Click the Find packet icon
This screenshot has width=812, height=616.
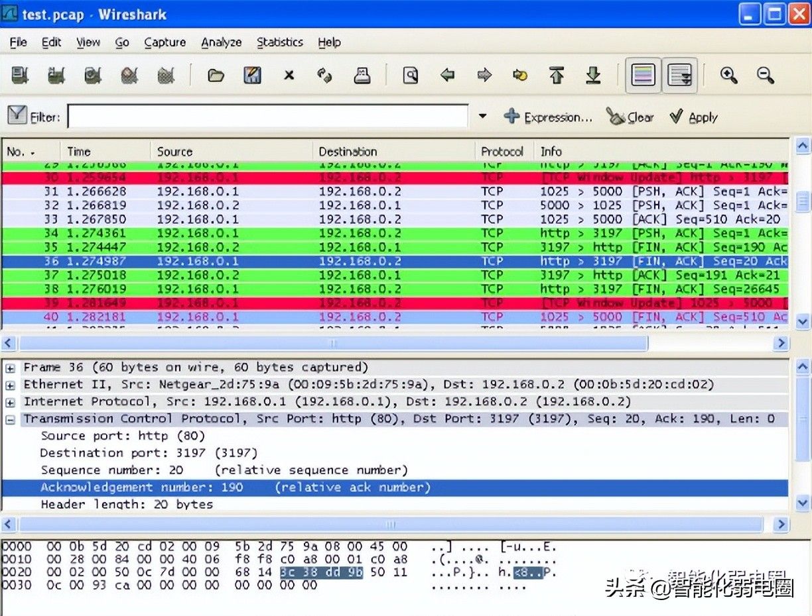411,76
